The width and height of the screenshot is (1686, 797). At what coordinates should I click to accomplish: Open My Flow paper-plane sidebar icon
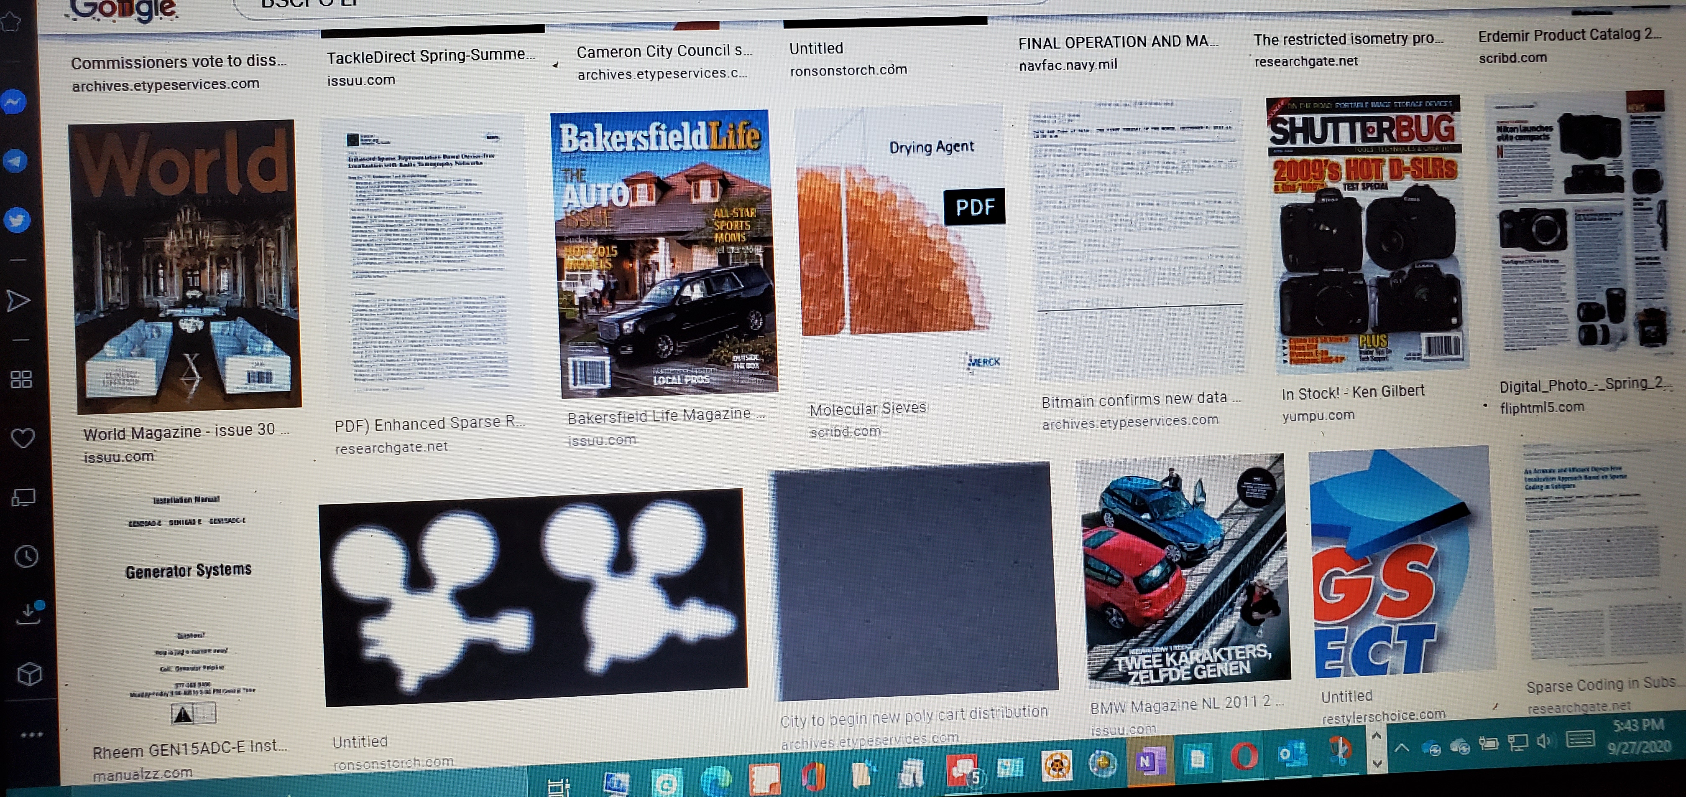point(18,301)
